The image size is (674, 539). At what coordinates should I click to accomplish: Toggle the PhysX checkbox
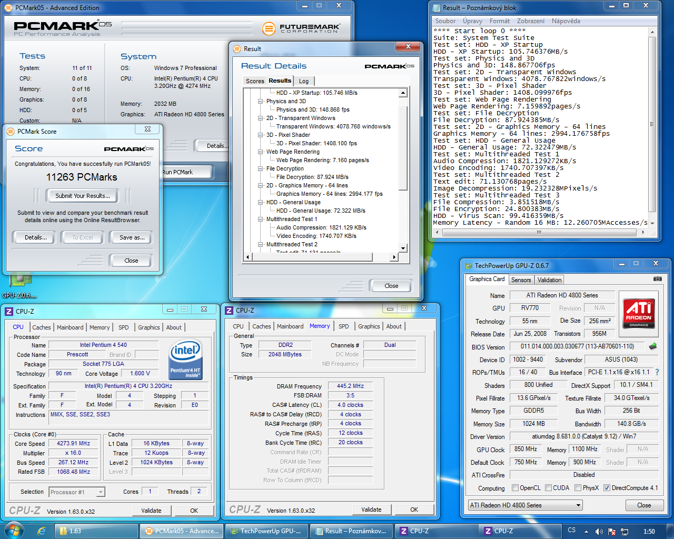tap(578, 488)
